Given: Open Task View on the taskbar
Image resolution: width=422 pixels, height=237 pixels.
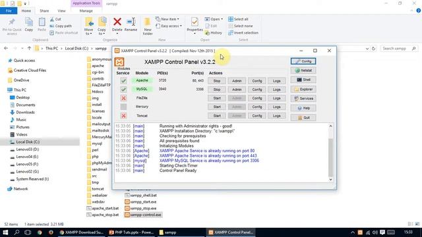Looking at the screenshot, I should (28, 232).
